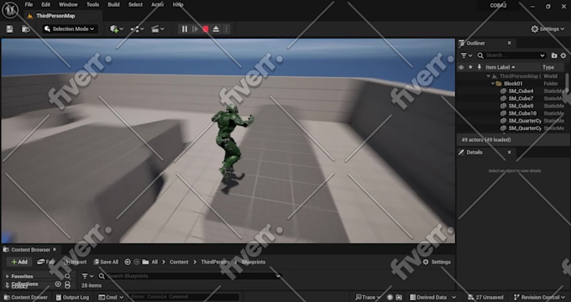Screen dimensions: 571x302
Task: Open the Actor menu
Action: [157, 5]
